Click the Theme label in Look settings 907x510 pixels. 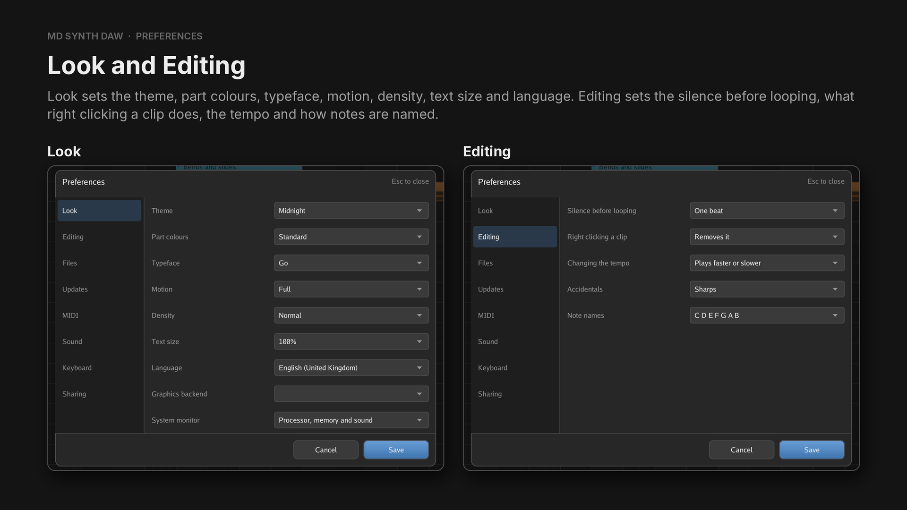(162, 211)
